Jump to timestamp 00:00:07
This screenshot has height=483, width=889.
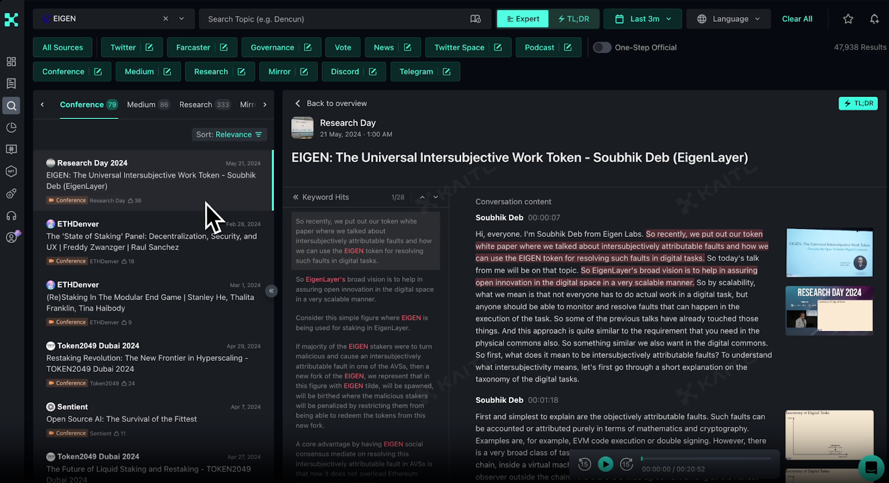point(544,218)
